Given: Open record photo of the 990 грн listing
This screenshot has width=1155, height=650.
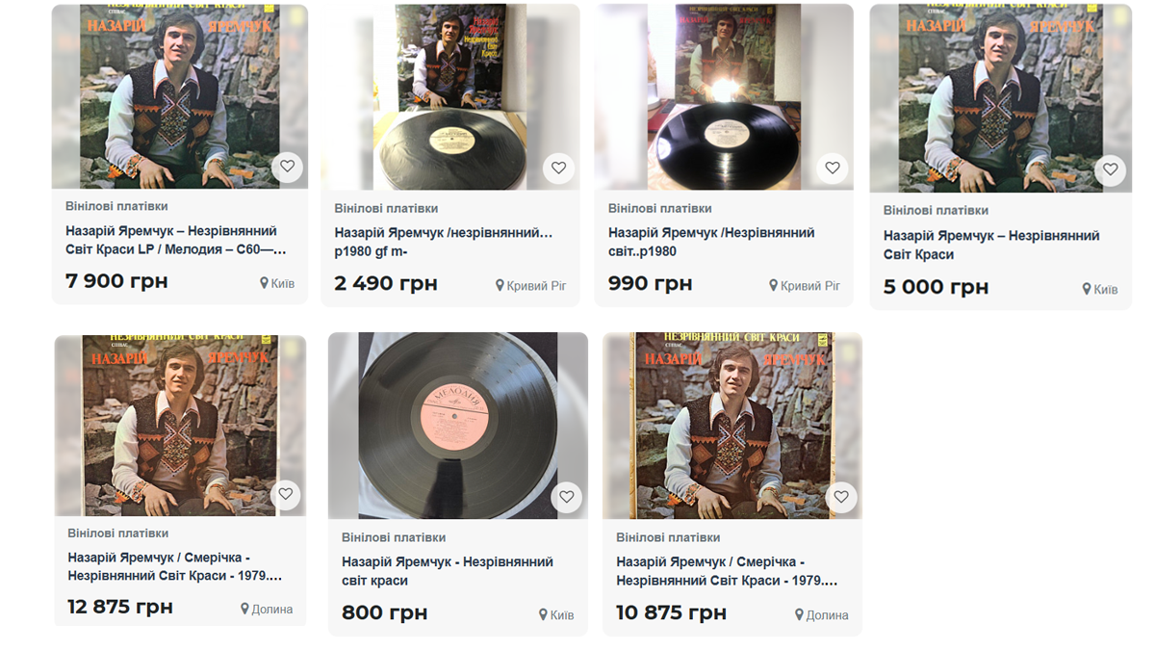Looking at the screenshot, I should click(x=724, y=97).
